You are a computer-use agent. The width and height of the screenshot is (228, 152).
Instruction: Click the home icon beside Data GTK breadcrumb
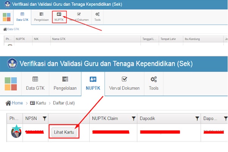coord(5,29)
